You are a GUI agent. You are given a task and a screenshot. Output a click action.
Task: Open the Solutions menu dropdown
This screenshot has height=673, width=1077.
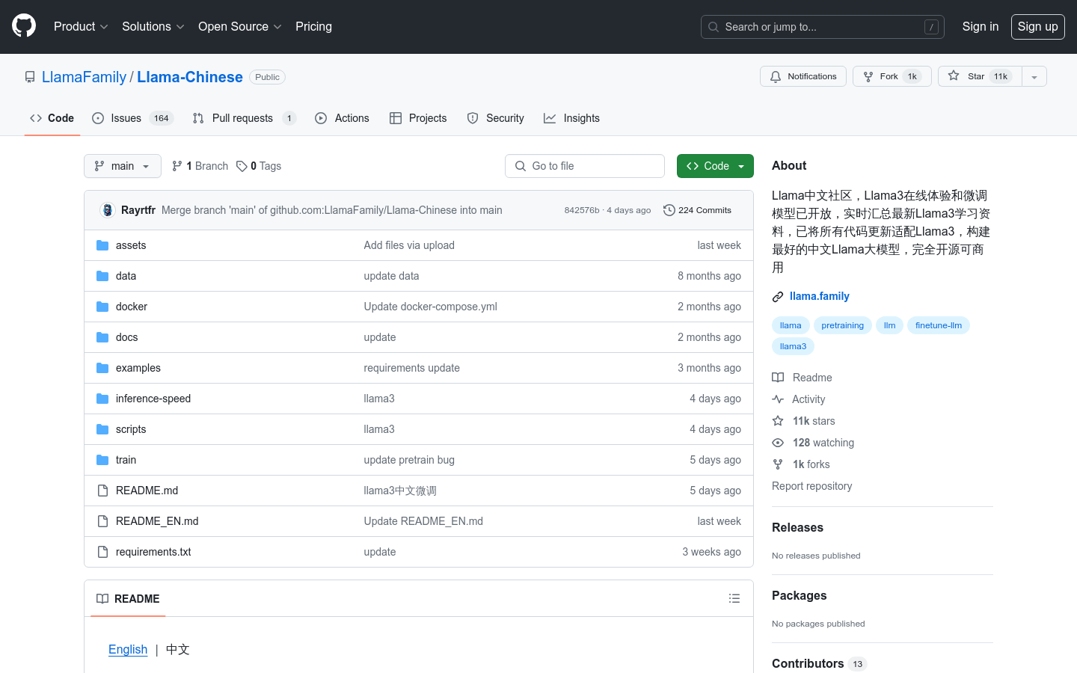tap(153, 26)
